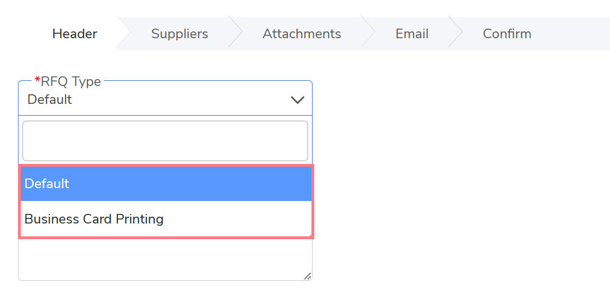Jump to the Email step

(x=412, y=34)
